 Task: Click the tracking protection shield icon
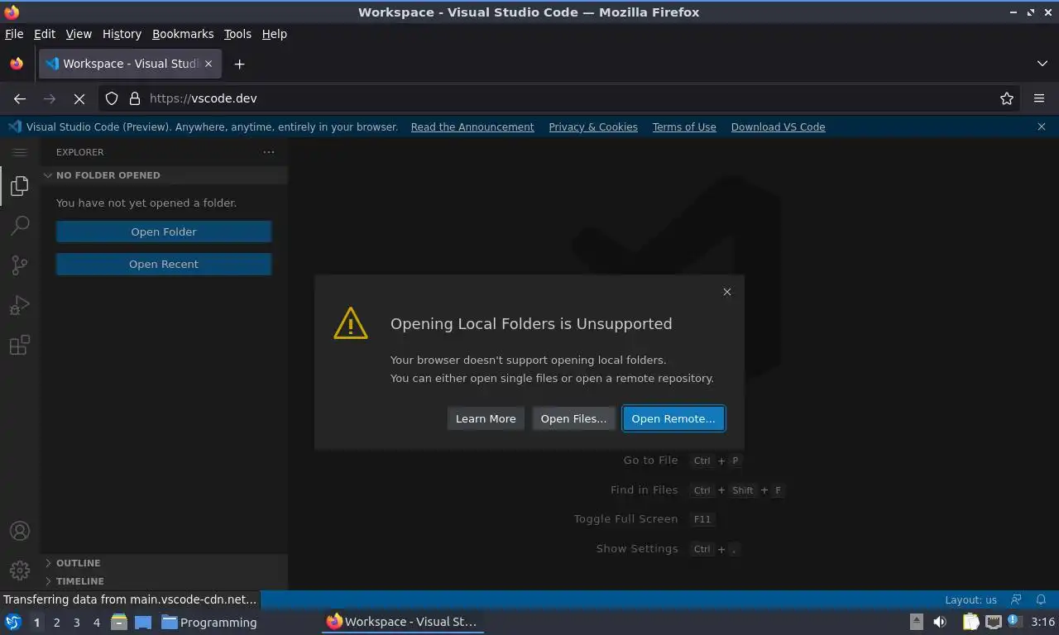[112, 98]
